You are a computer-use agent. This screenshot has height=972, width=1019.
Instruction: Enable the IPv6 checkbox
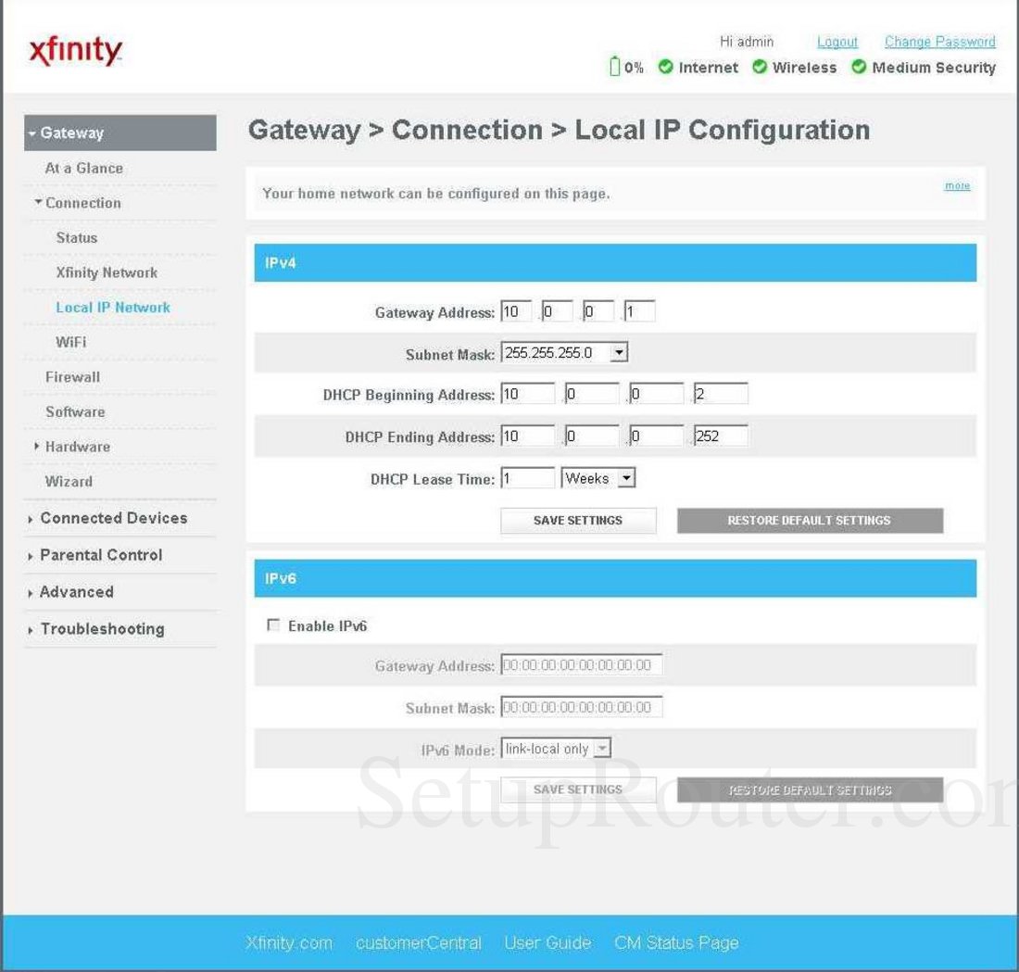pyautogui.click(x=273, y=625)
